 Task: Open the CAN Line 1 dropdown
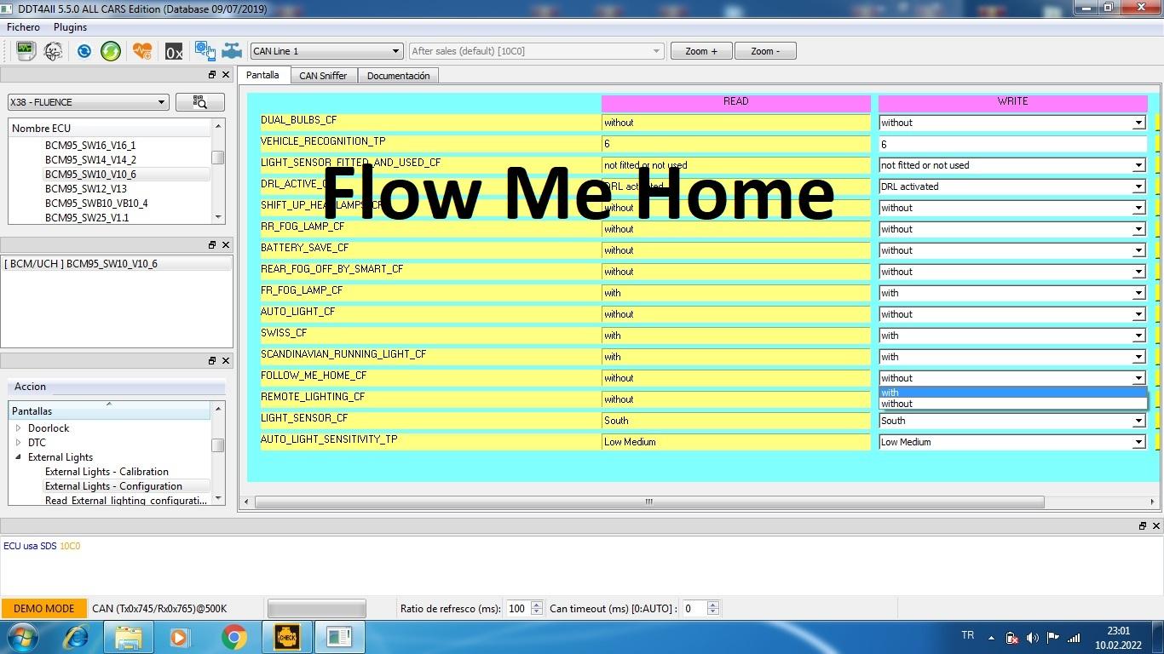tap(326, 51)
